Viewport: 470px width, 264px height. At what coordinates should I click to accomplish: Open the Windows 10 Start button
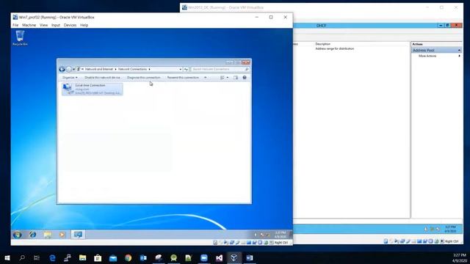point(7,257)
